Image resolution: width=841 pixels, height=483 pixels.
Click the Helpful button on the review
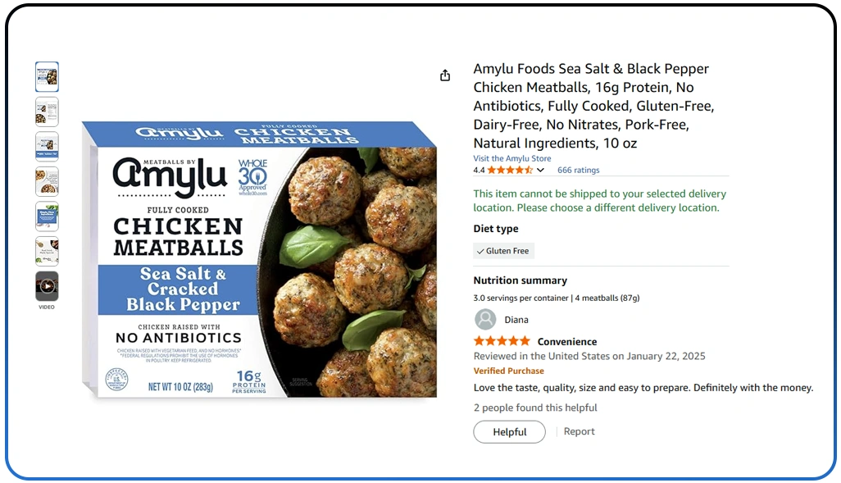point(509,432)
